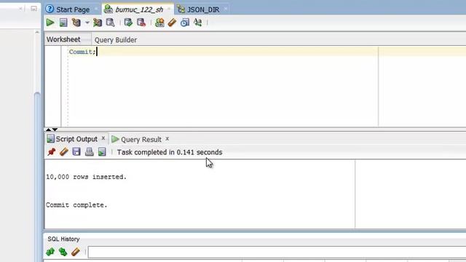Click the Rollback toolbar icon

point(141,23)
